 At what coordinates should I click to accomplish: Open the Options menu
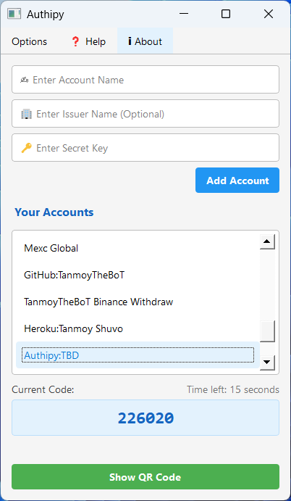(30, 41)
